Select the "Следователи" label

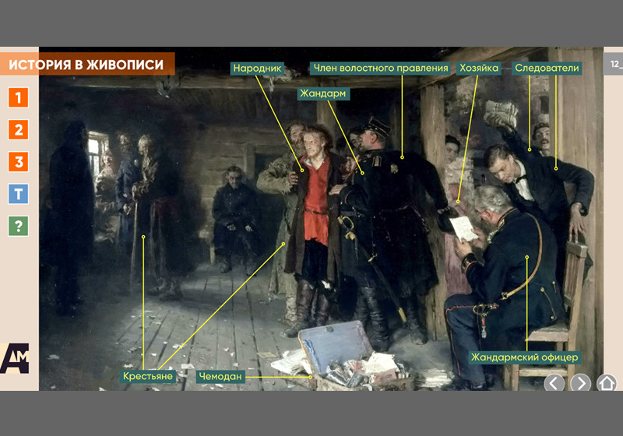[x=547, y=69]
